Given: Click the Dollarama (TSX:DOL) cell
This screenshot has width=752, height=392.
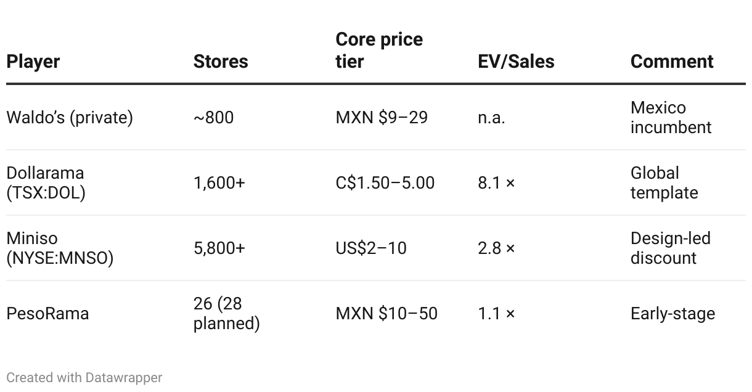Looking at the screenshot, I should [46, 182].
